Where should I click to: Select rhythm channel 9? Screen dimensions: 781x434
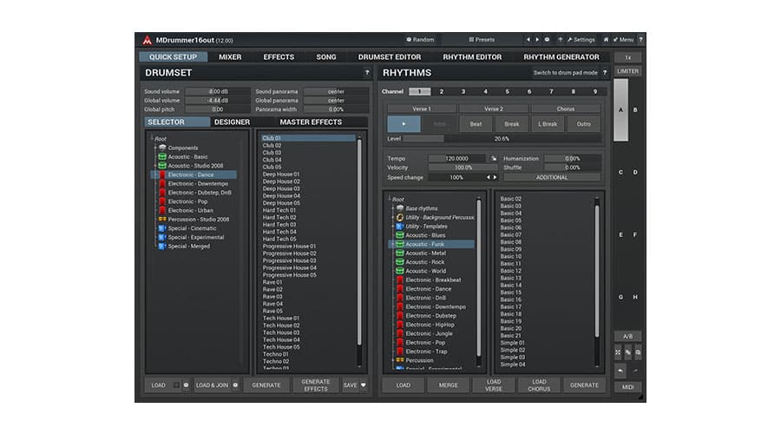point(595,92)
